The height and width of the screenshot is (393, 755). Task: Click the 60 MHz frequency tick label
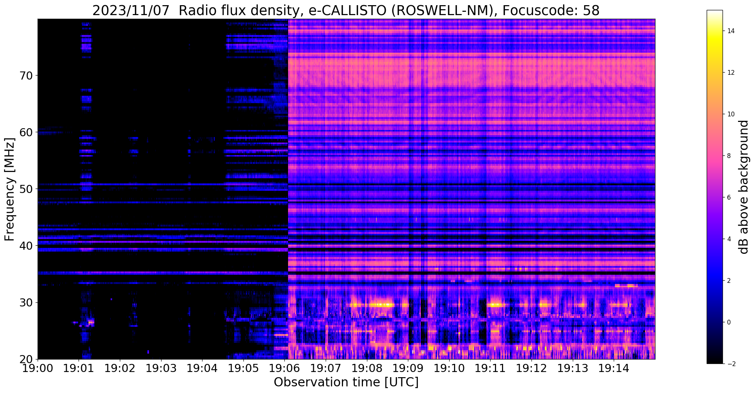click(x=26, y=132)
